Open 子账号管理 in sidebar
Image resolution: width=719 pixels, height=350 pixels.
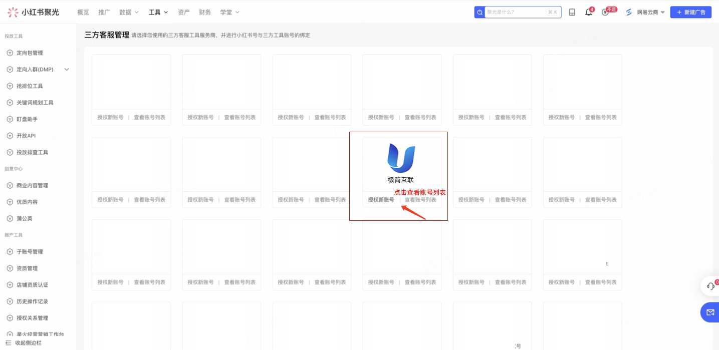(x=30, y=251)
